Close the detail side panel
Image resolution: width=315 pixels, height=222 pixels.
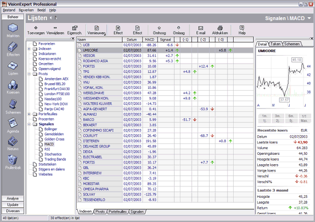pyautogui.click(x=312, y=38)
